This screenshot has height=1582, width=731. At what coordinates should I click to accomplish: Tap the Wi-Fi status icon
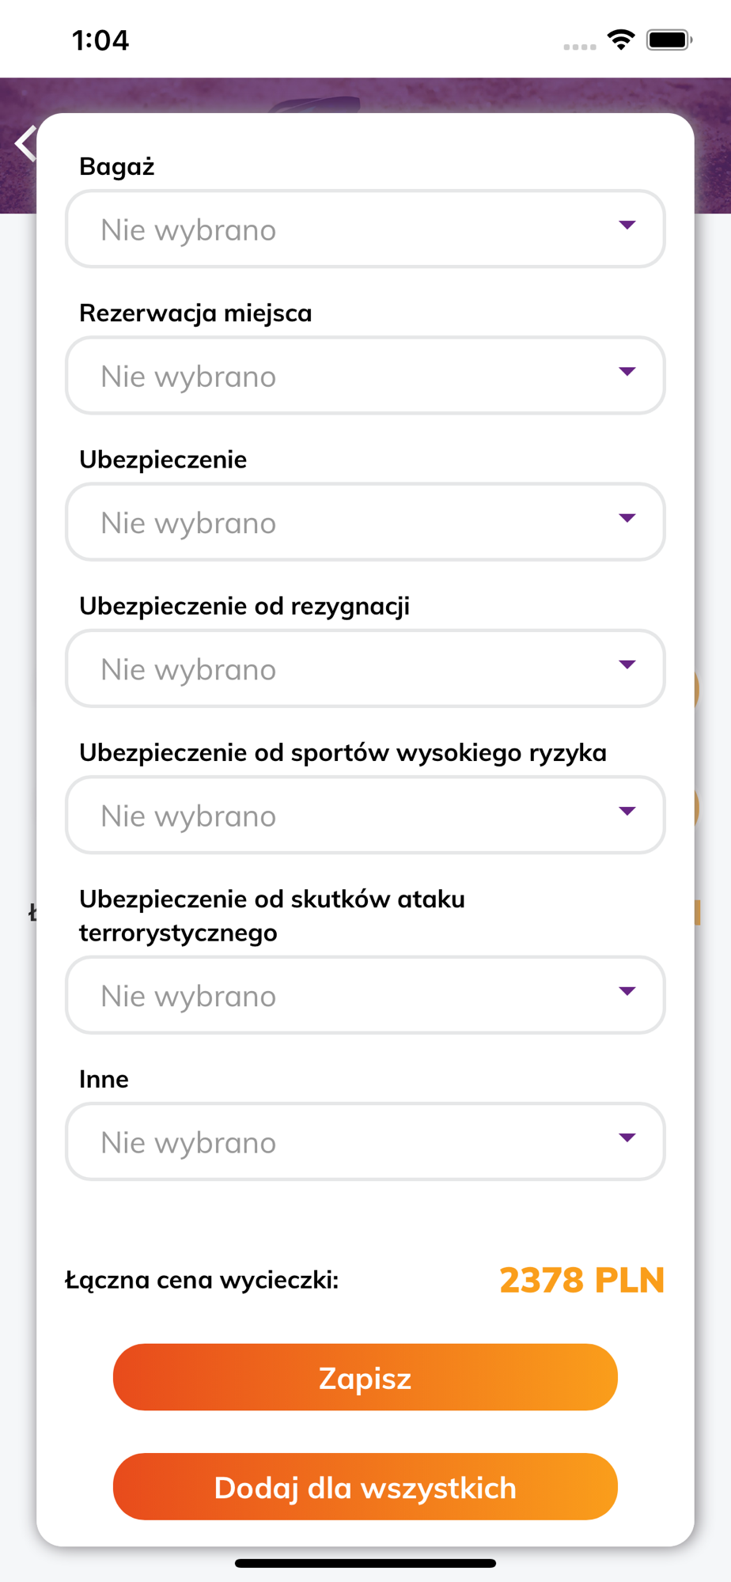pos(621,40)
